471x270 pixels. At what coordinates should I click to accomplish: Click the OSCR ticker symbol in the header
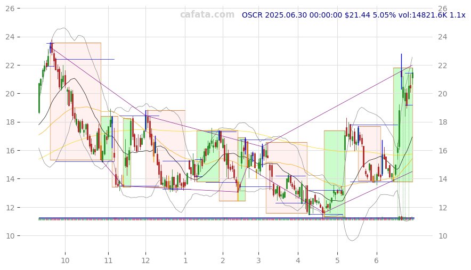253,15
